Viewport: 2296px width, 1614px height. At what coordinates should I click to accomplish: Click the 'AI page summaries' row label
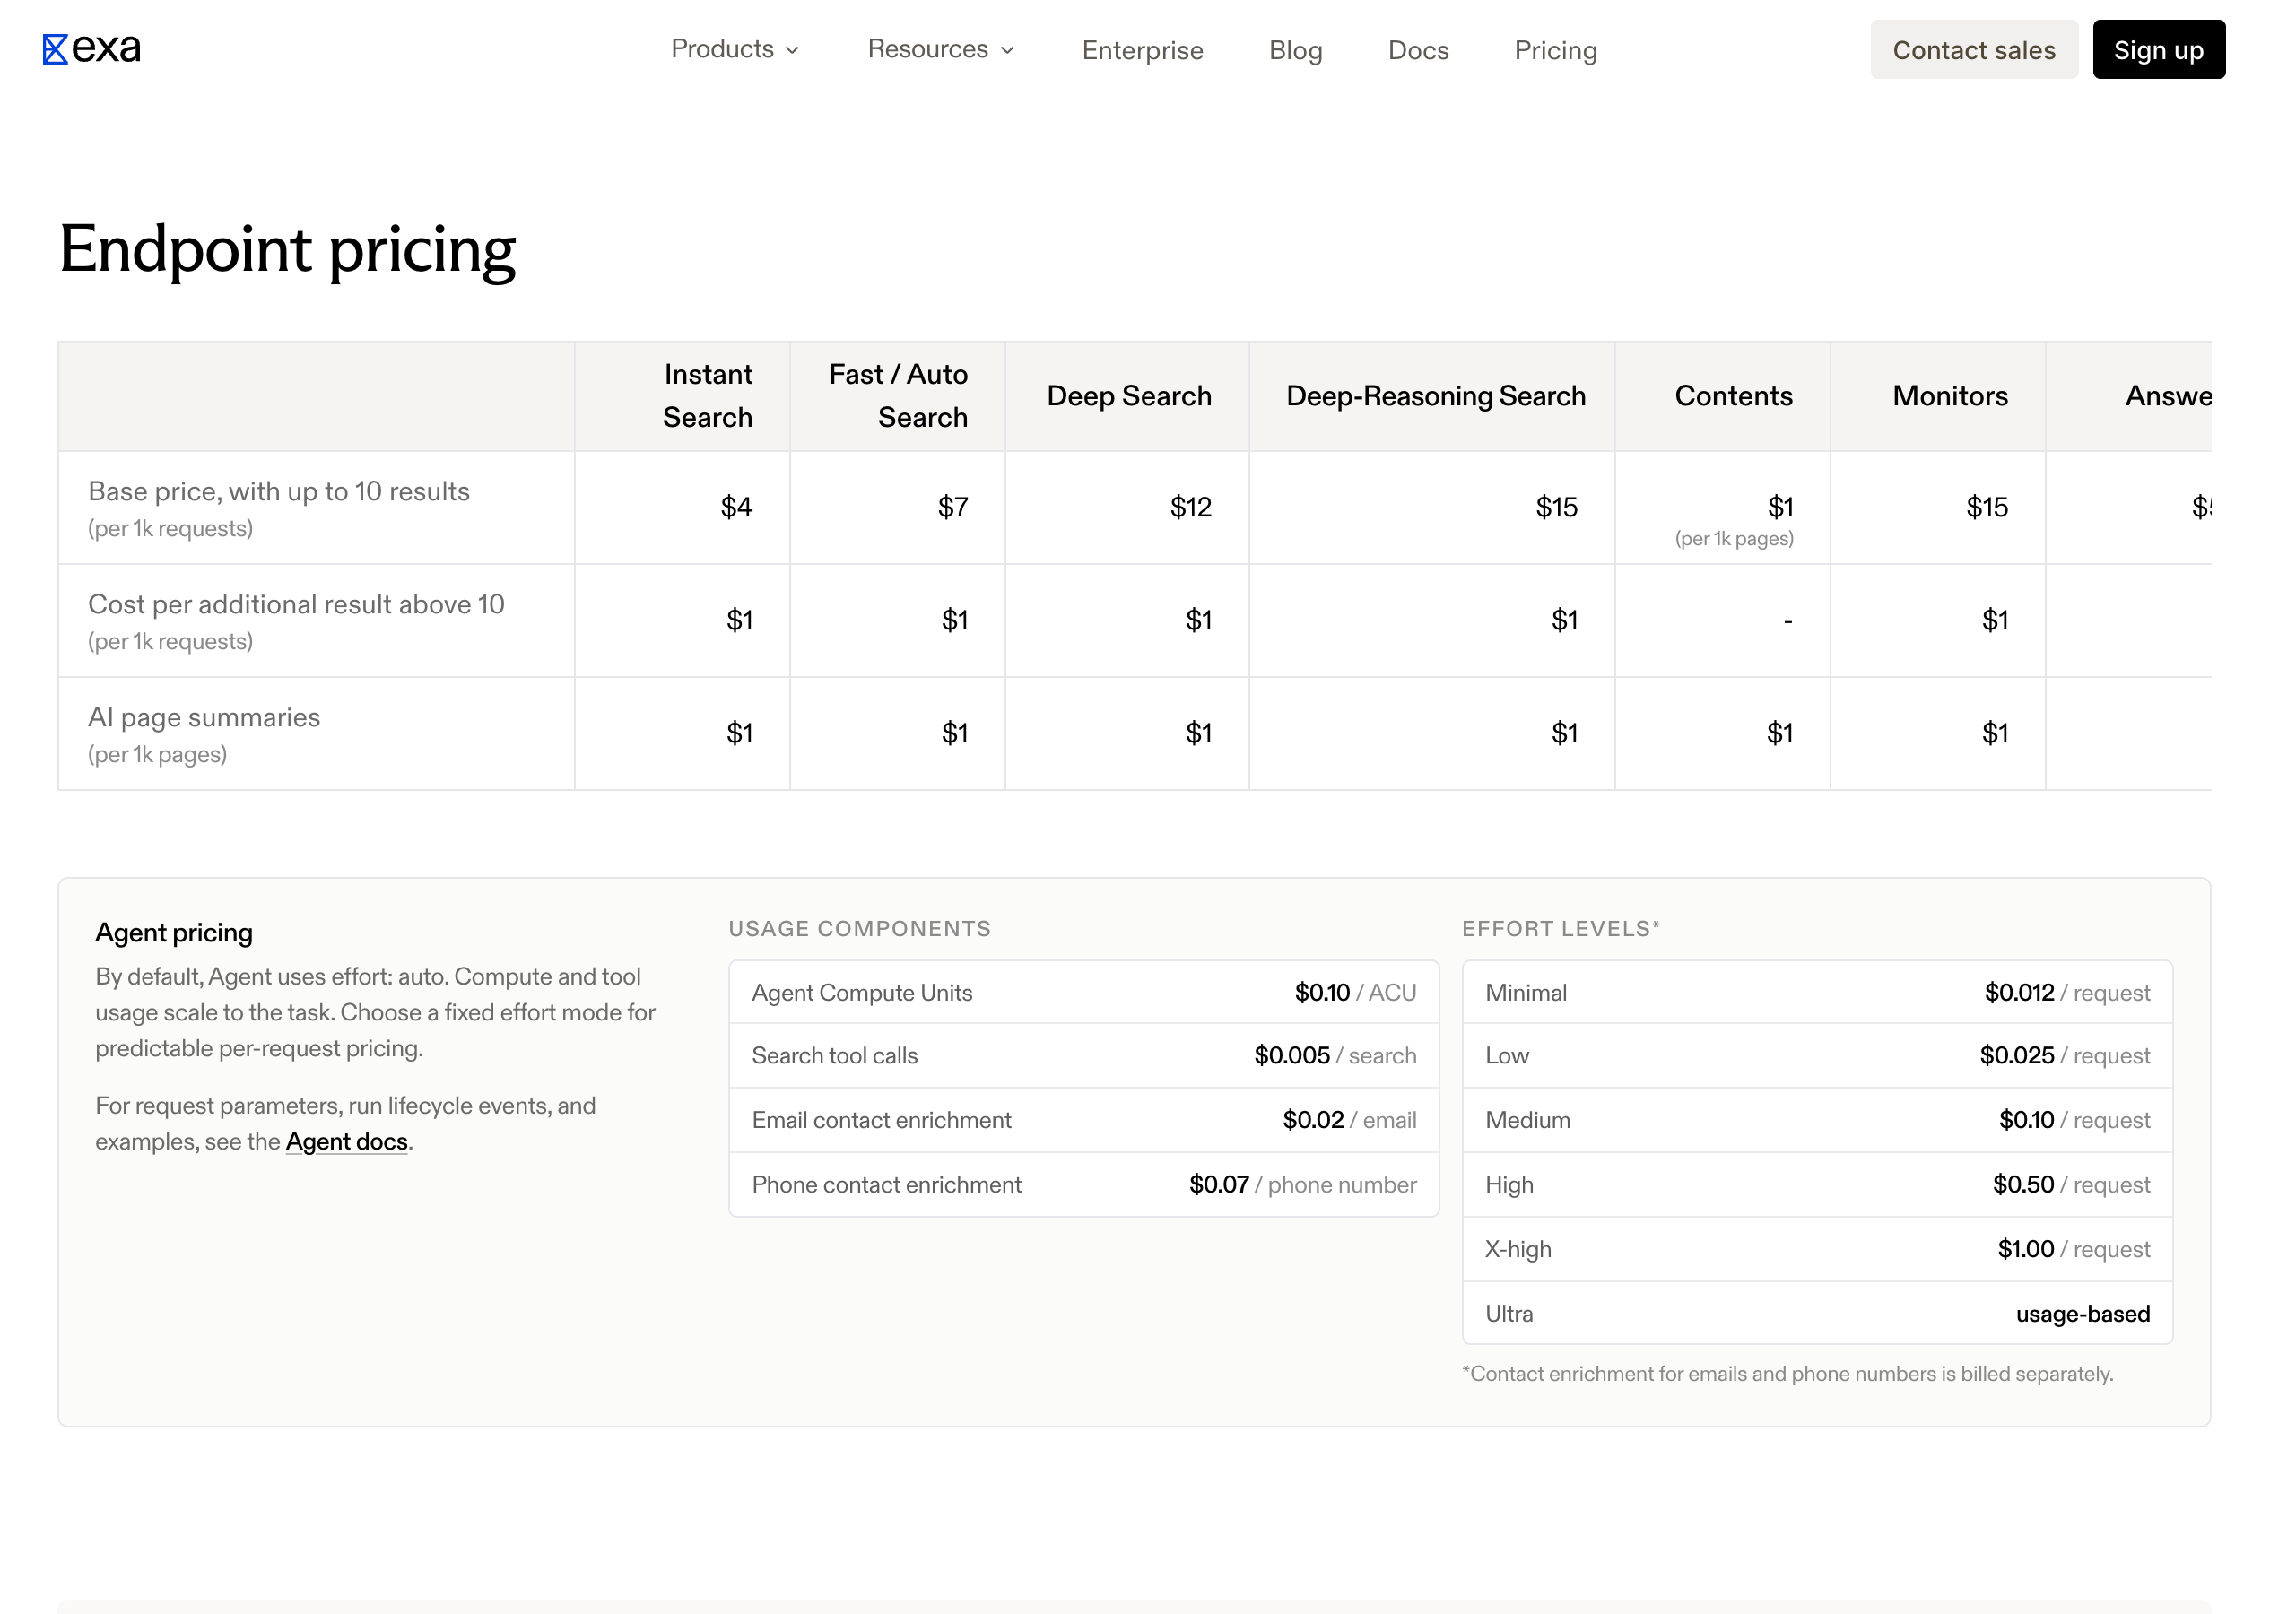(x=204, y=717)
